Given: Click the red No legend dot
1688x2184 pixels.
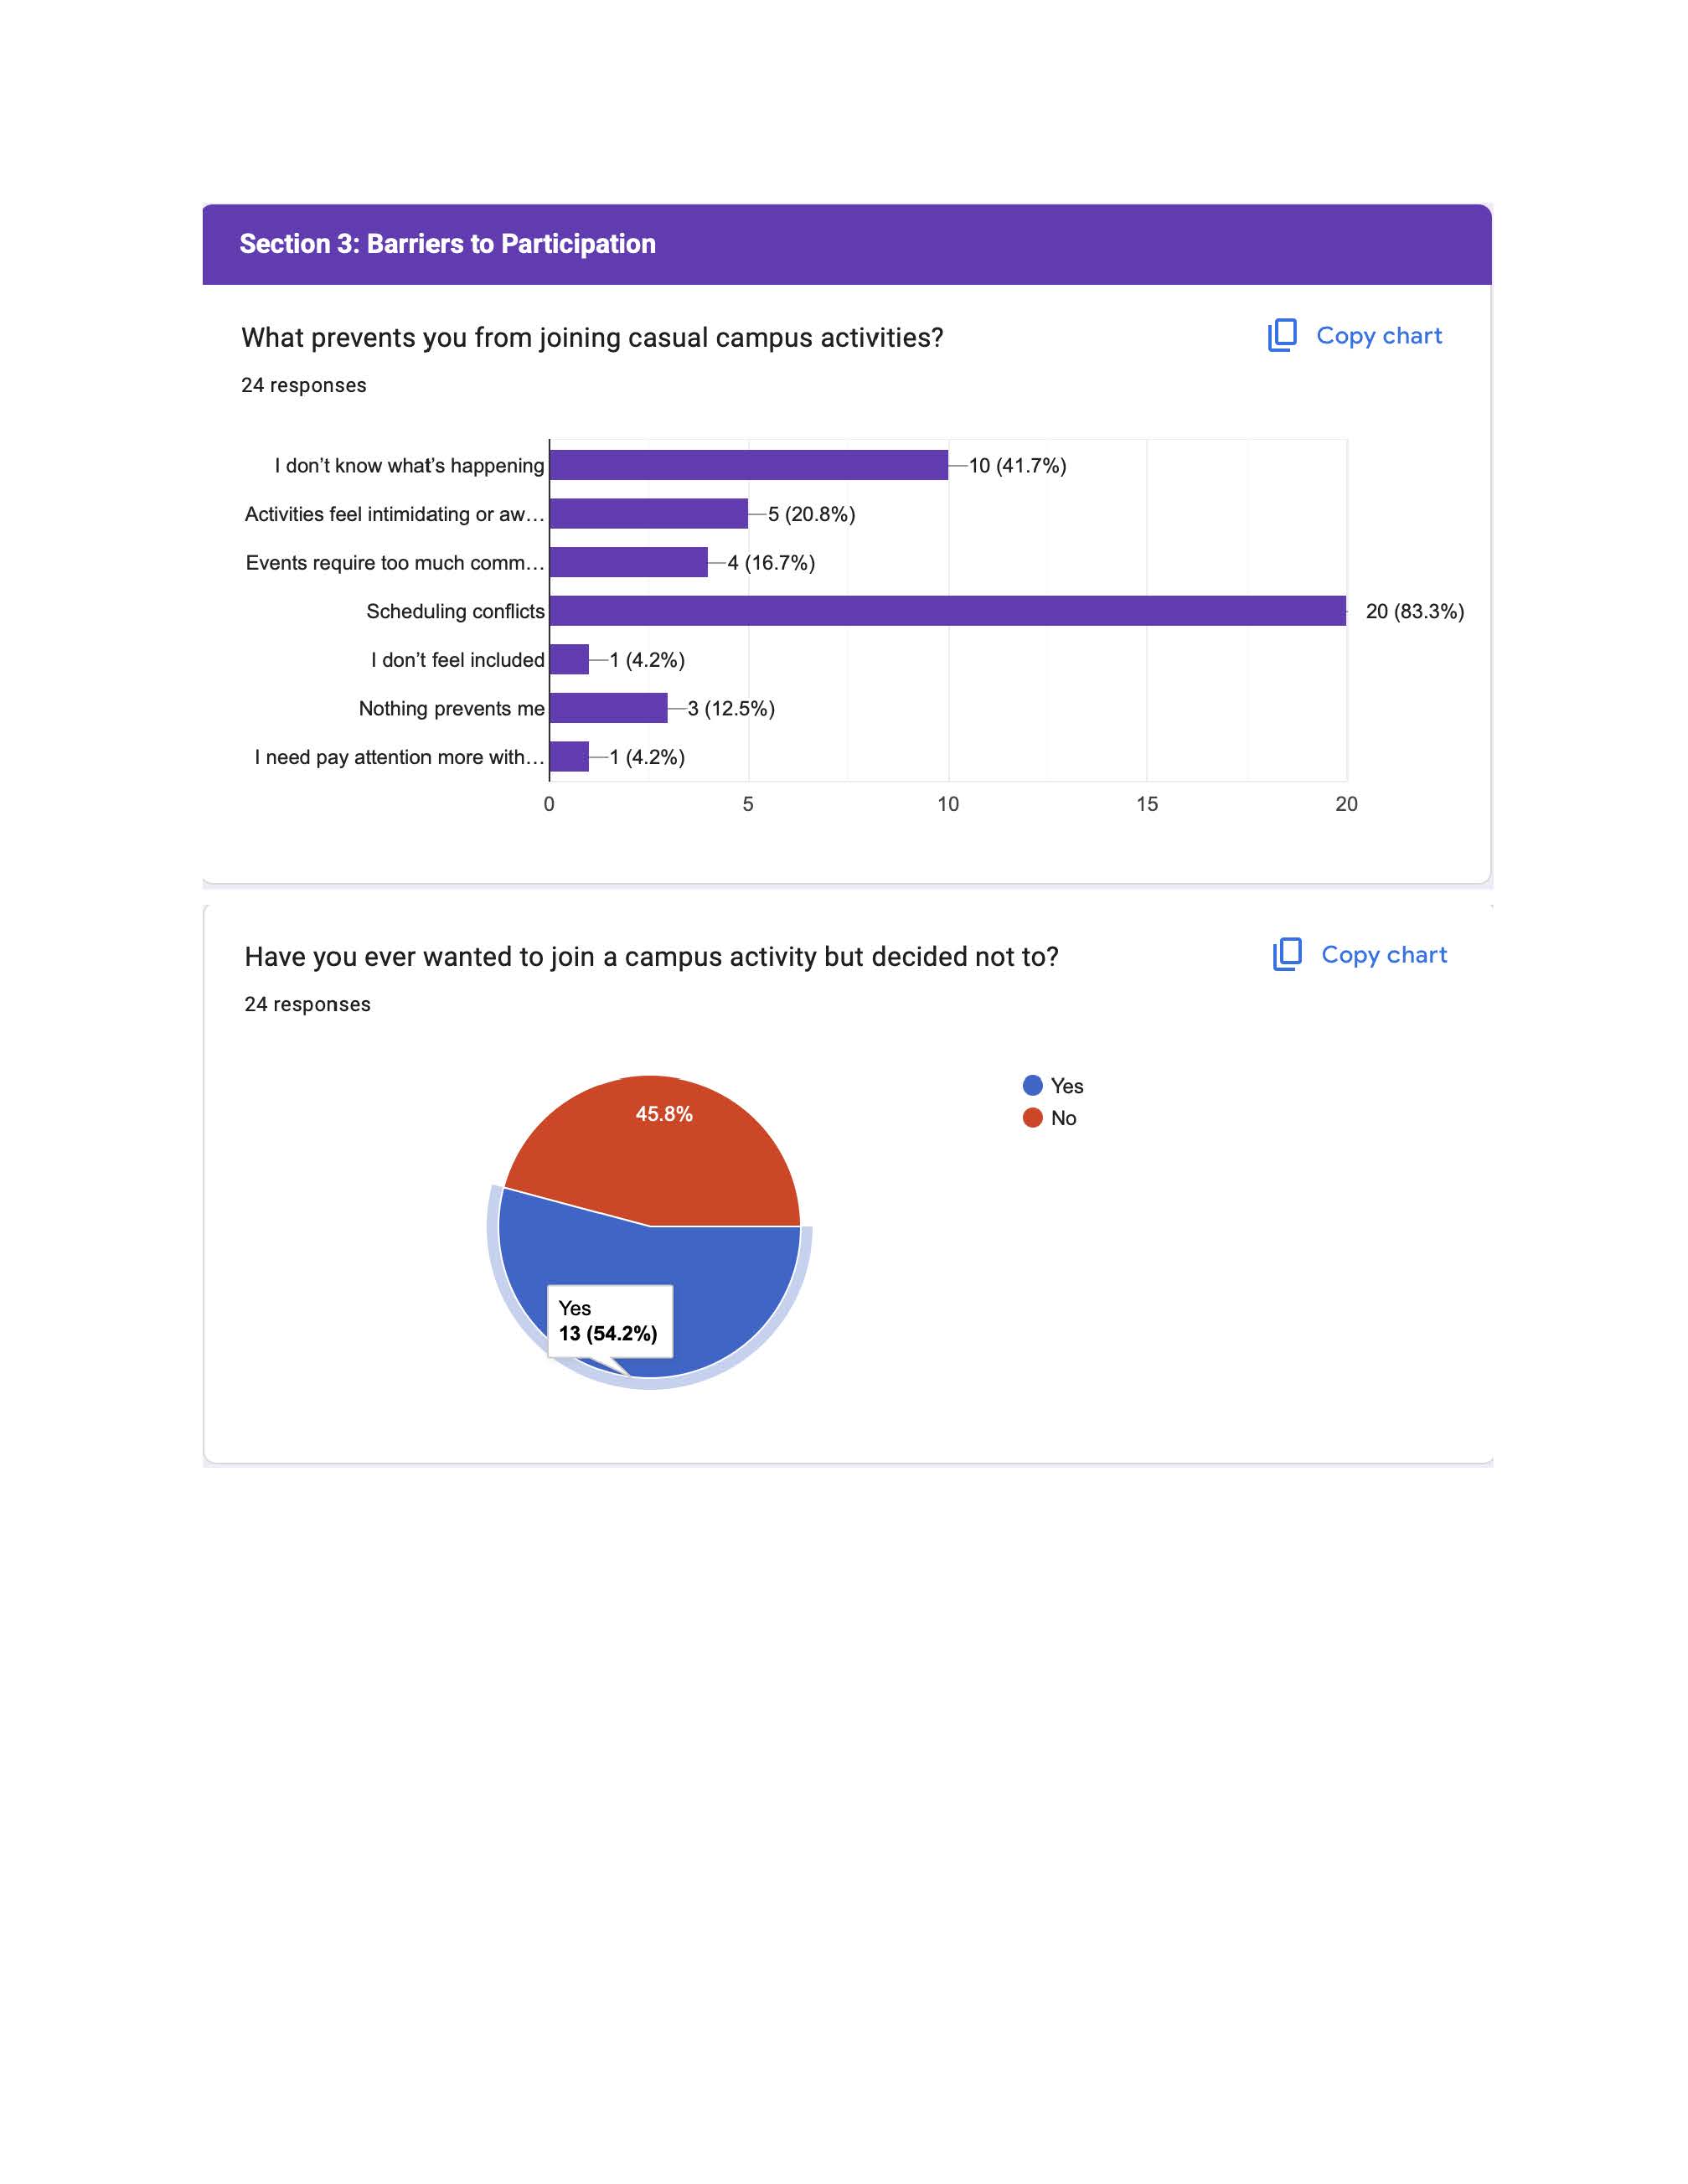Looking at the screenshot, I should point(1033,1118).
